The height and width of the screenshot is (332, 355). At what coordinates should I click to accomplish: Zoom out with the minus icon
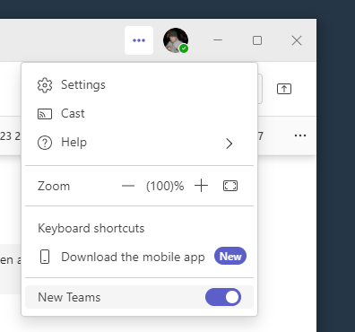click(x=128, y=186)
